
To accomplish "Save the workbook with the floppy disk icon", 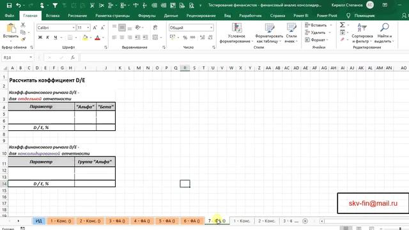I will [x=9, y=5].
